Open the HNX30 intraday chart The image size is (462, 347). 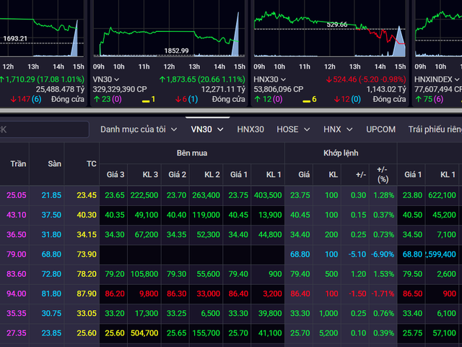[330, 33]
